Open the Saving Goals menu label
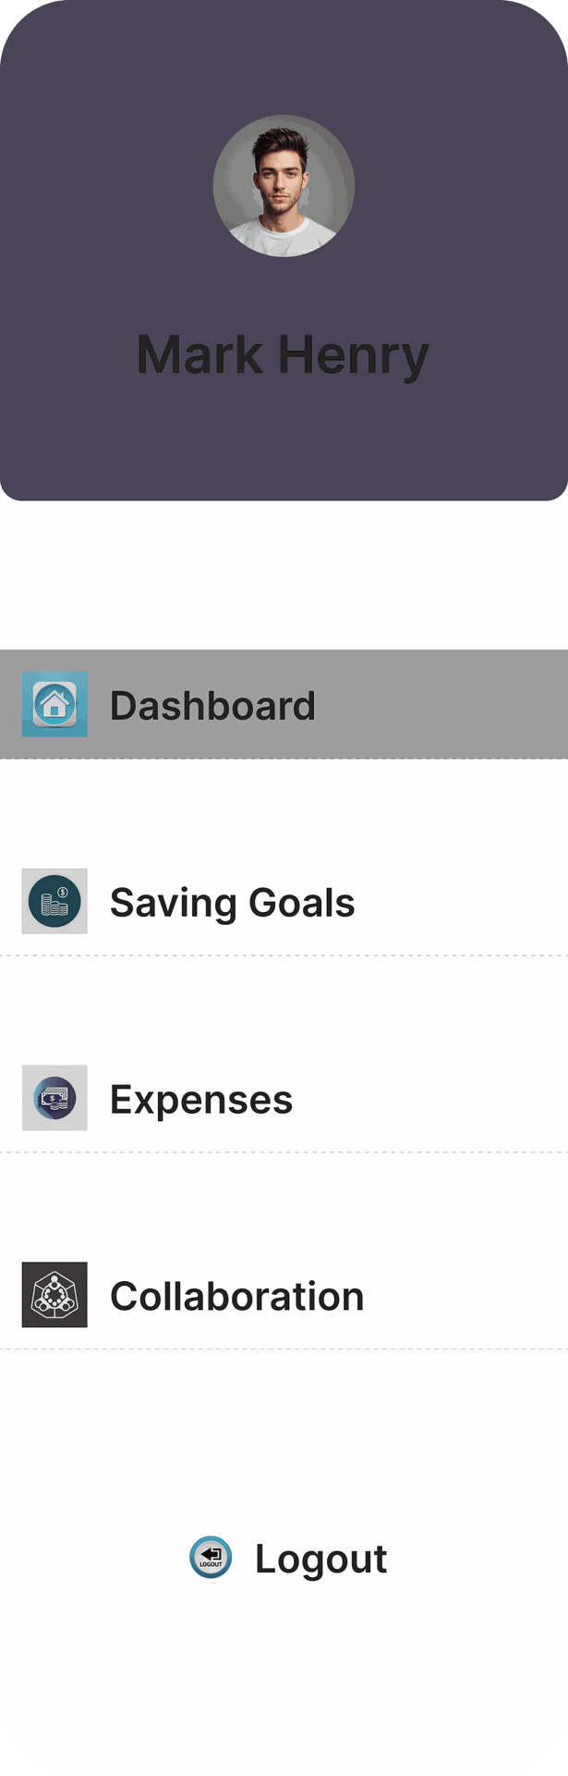The width and height of the screenshot is (568, 1776). [232, 904]
